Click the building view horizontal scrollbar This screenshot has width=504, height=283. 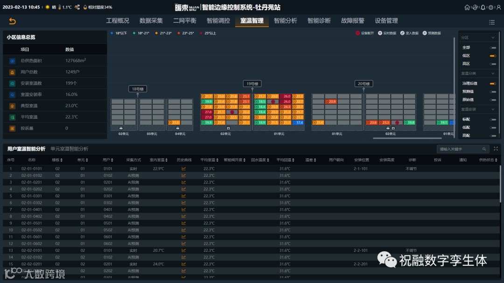(407, 138)
